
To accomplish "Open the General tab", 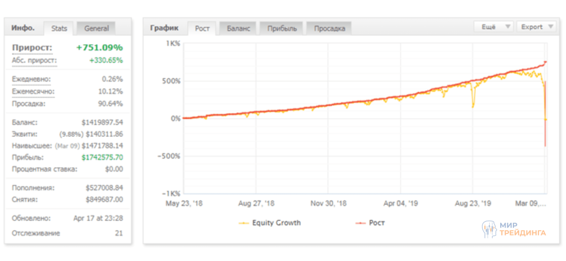I will tap(96, 28).
